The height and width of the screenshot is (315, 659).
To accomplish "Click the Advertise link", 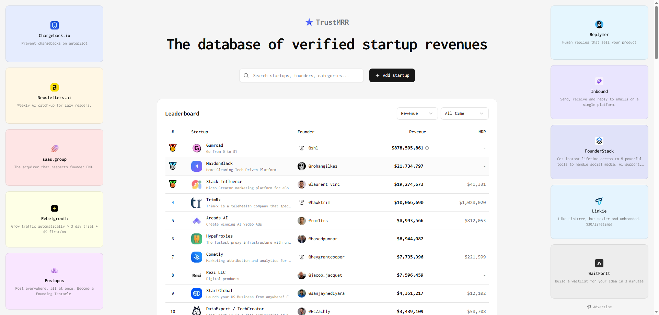I will click(x=599, y=307).
